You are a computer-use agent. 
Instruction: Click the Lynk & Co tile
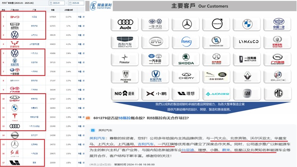click(x=247, y=42)
